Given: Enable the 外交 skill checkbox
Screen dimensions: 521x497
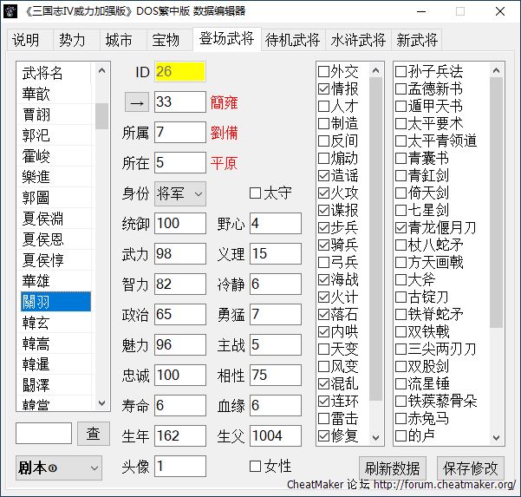Looking at the screenshot, I should coord(324,71).
